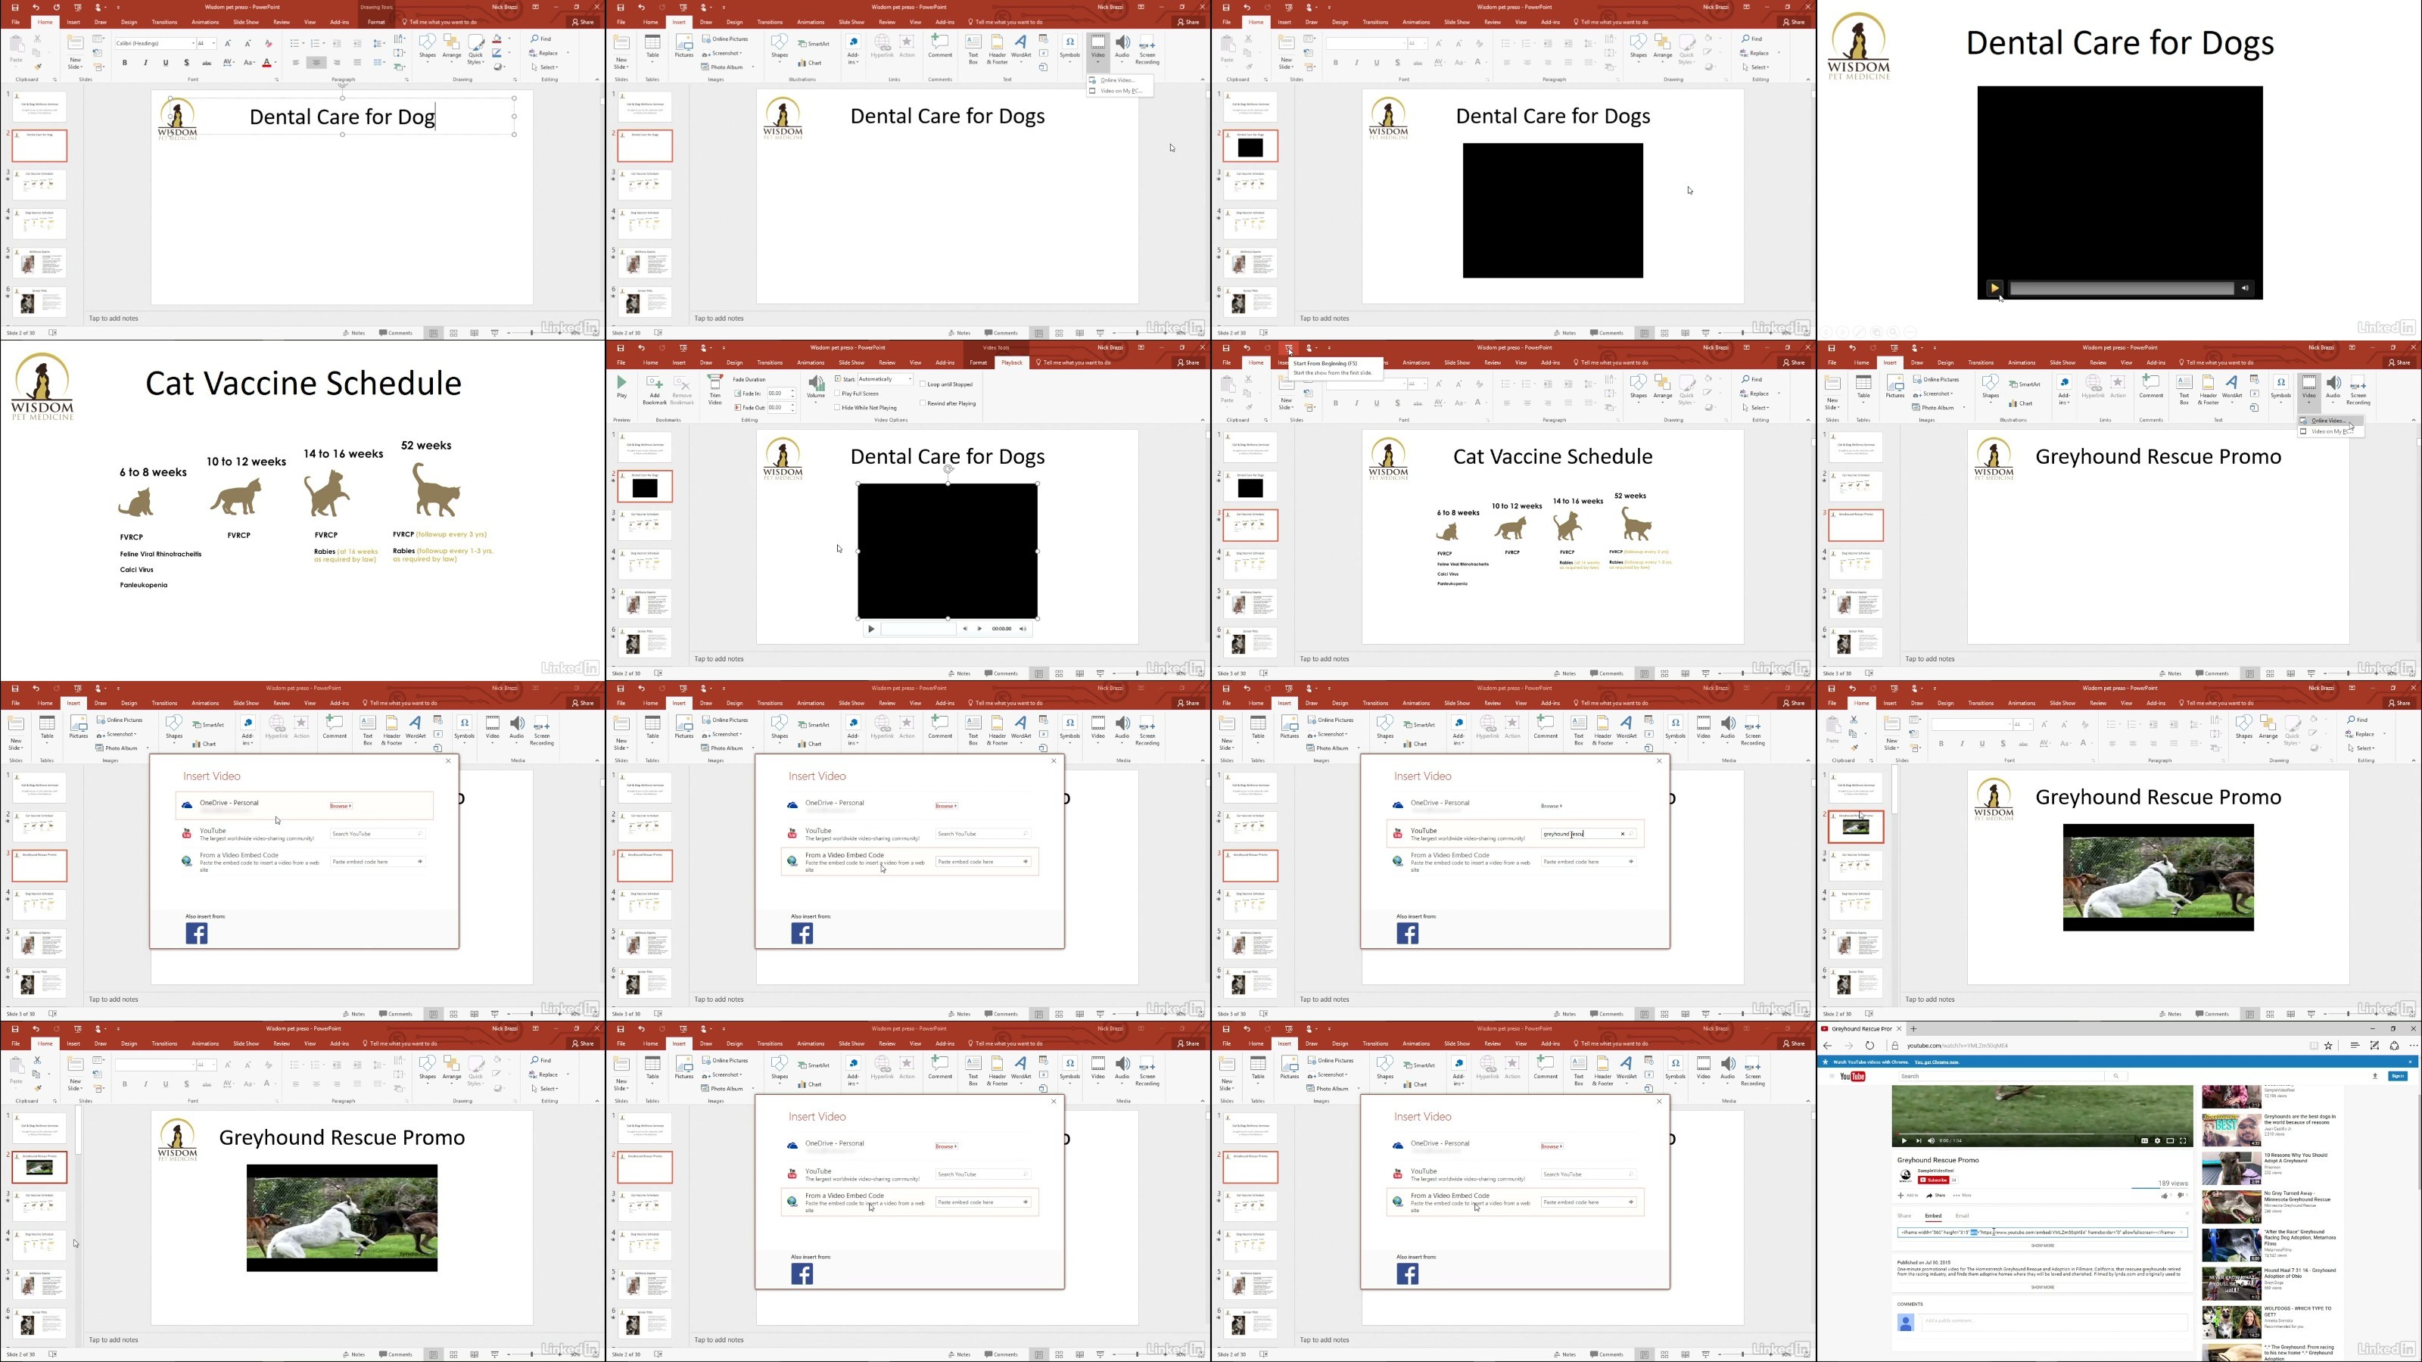Check the Loop until Stopped option
The image size is (2422, 1362).
(923, 384)
